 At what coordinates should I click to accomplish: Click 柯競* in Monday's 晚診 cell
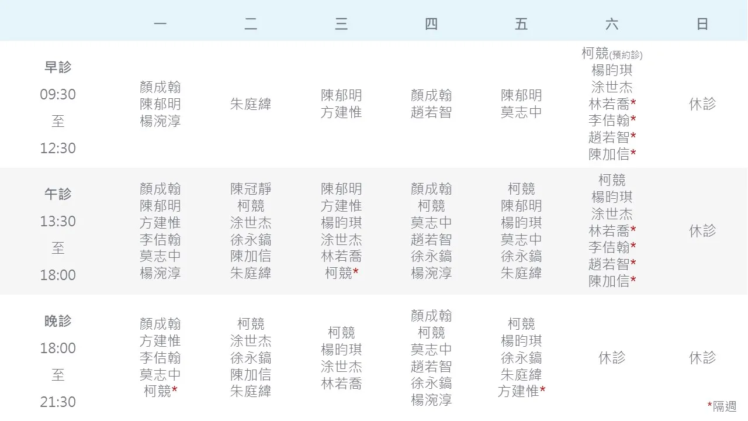(x=160, y=391)
